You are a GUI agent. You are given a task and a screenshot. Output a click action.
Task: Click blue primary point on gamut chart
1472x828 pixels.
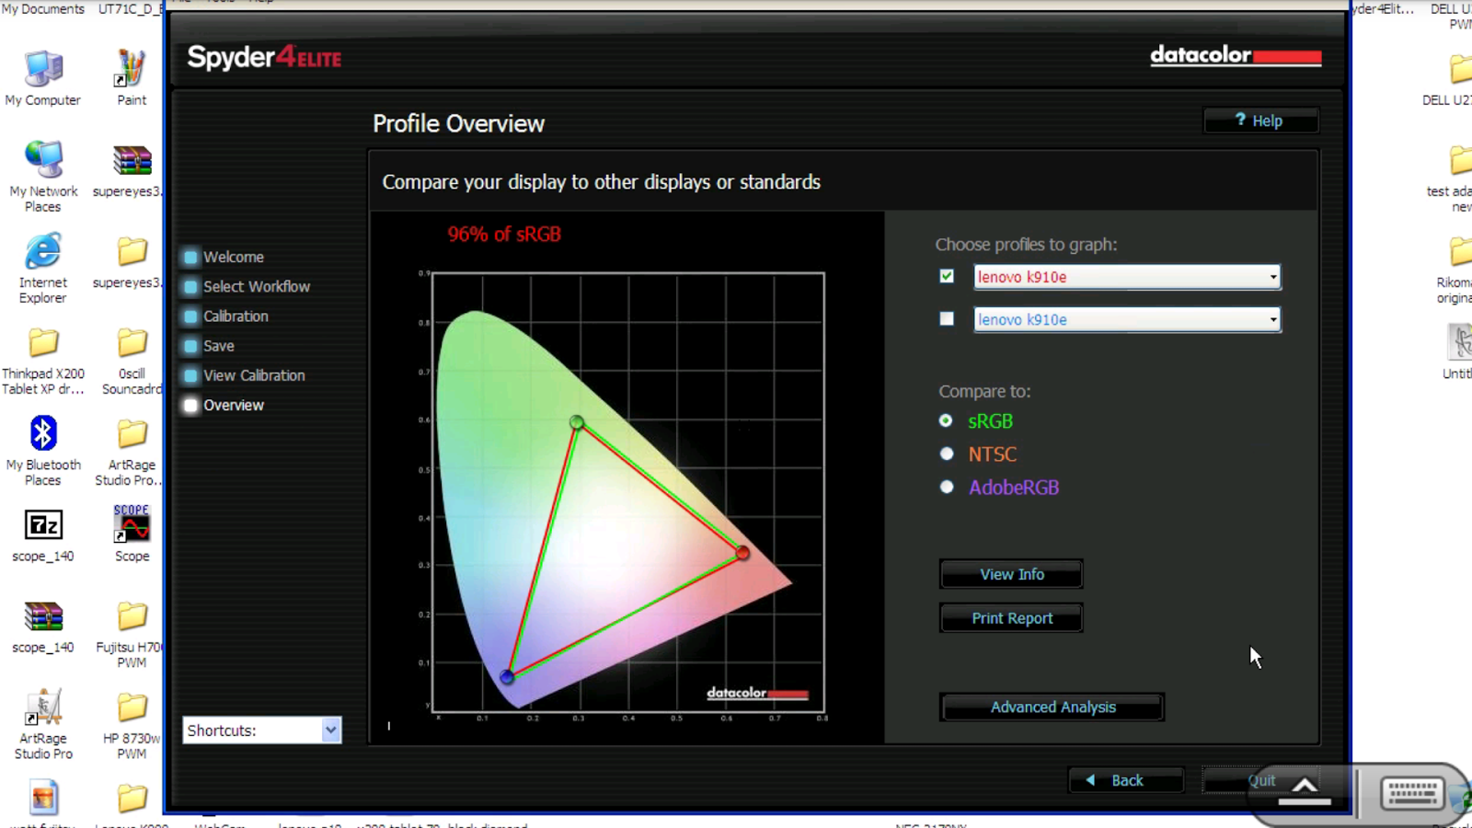(507, 677)
